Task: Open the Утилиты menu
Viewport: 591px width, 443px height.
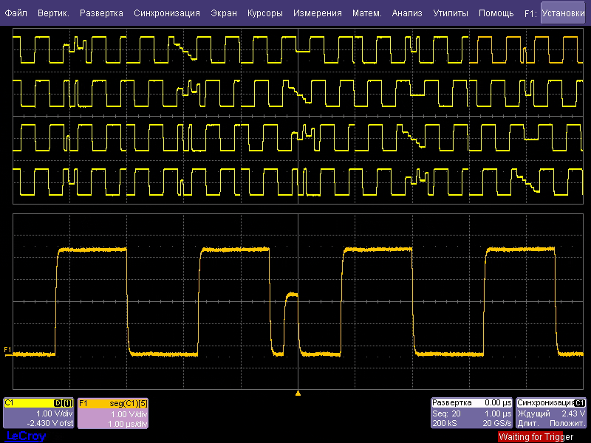Action: [451, 13]
